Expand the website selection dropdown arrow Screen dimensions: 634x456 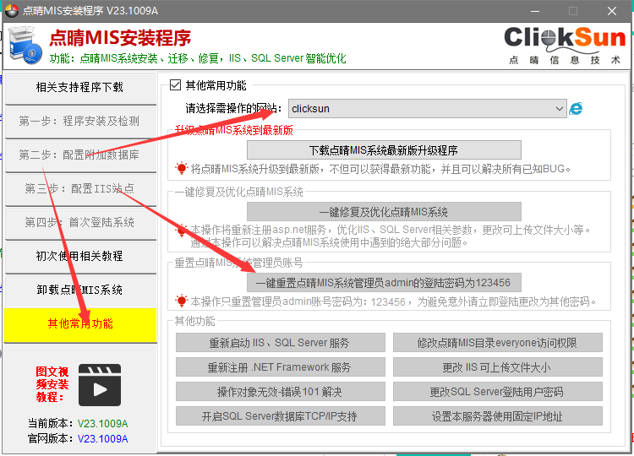[559, 109]
